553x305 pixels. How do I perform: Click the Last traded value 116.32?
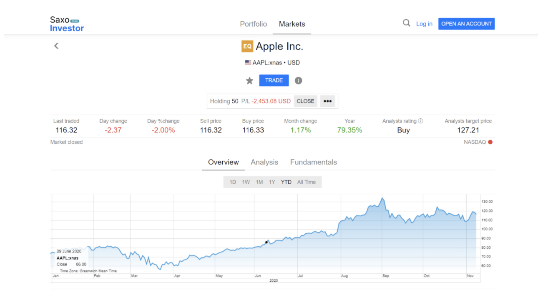66,130
